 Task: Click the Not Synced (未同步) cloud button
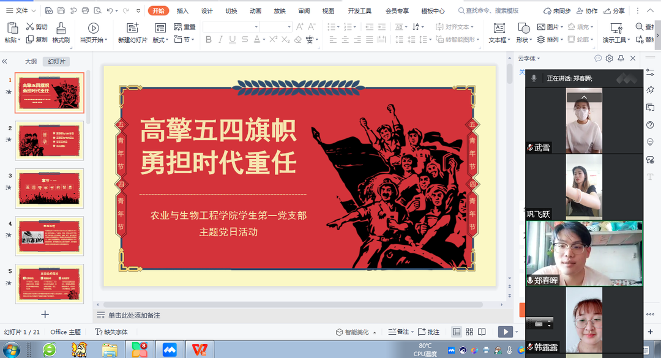(556, 11)
